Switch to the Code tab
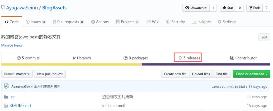Viewport: 273px width, 111px height. [x=12, y=22]
